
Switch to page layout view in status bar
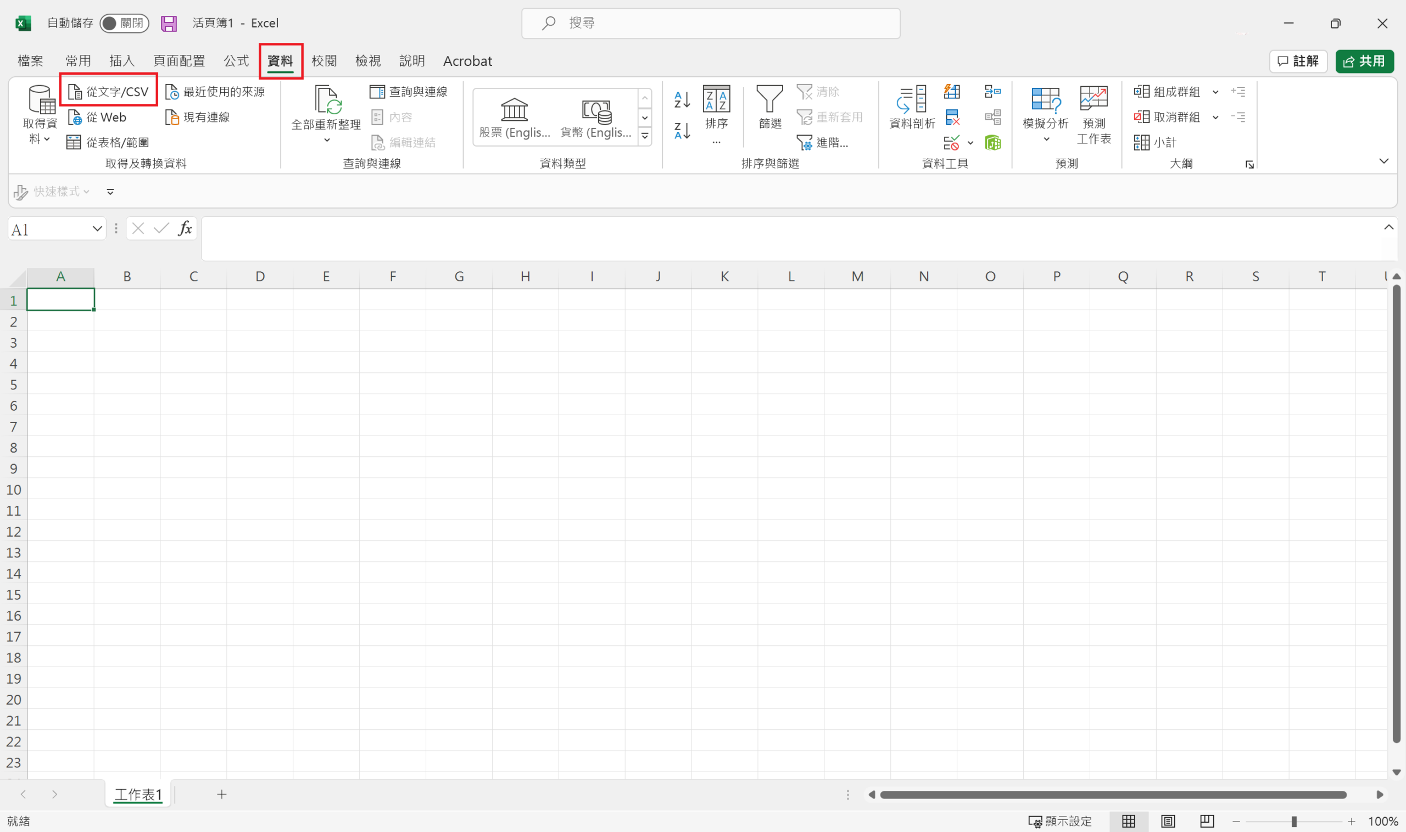1168,822
